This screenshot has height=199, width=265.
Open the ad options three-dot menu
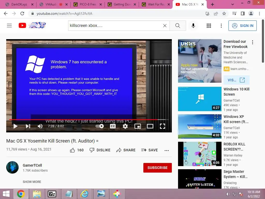click(x=253, y=42)
